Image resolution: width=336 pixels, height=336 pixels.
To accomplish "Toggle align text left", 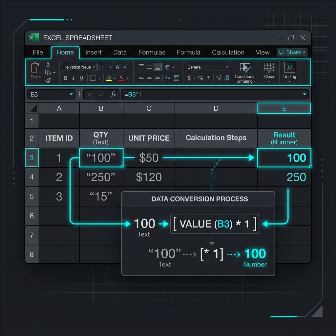I will (x=141, y=78).
